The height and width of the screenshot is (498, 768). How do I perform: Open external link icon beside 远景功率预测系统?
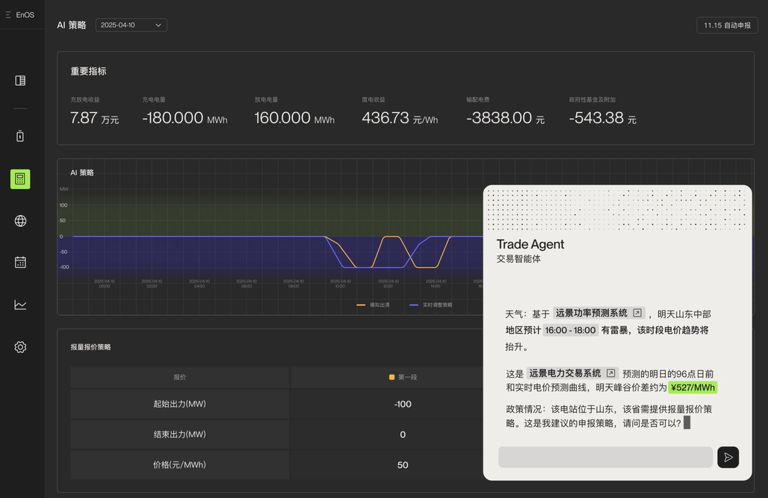point(637,313)
